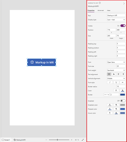Click the Screen1 breadcrumb
The height and width of the screenshot is (142, 127).
6,140
